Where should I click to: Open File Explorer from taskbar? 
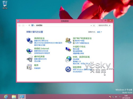[14, 97]
